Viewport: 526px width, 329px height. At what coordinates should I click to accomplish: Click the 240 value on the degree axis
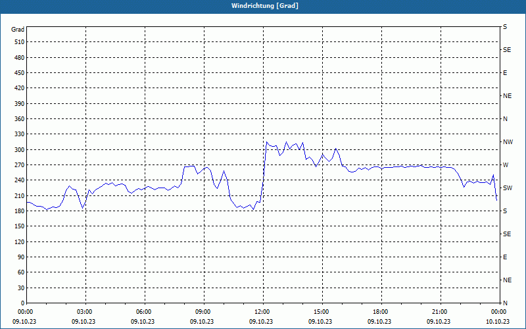[20, 180]
